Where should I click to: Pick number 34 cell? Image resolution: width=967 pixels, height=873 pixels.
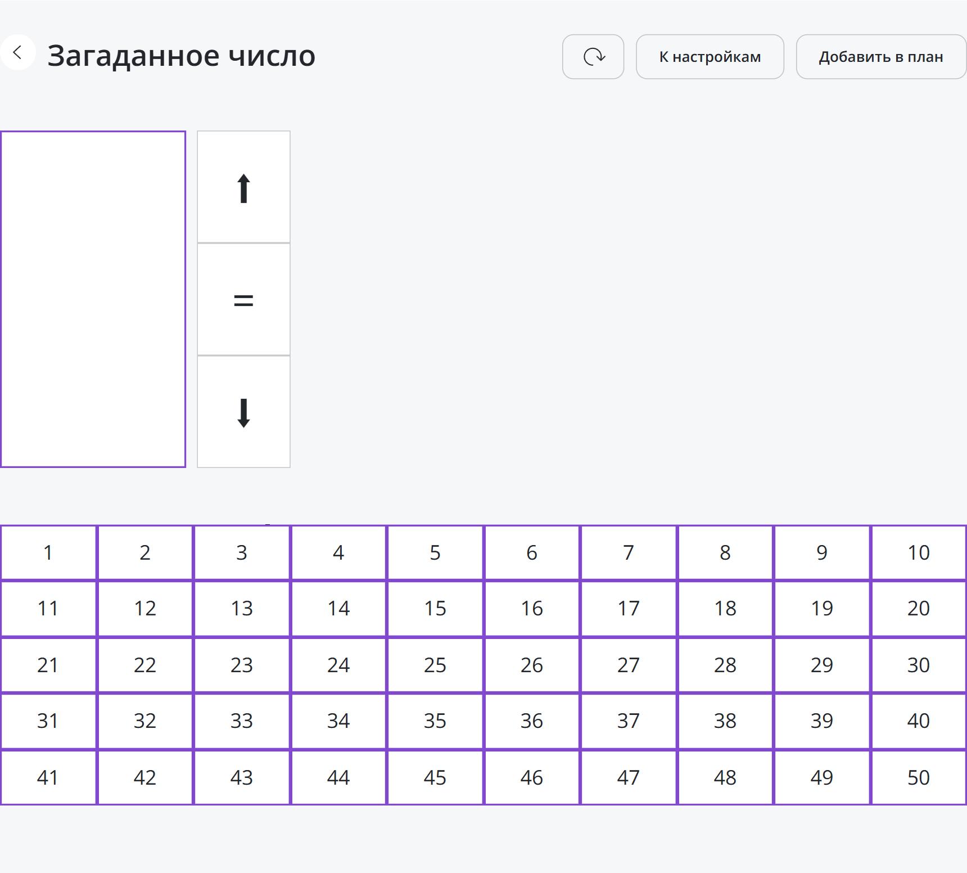pos(338,721)
